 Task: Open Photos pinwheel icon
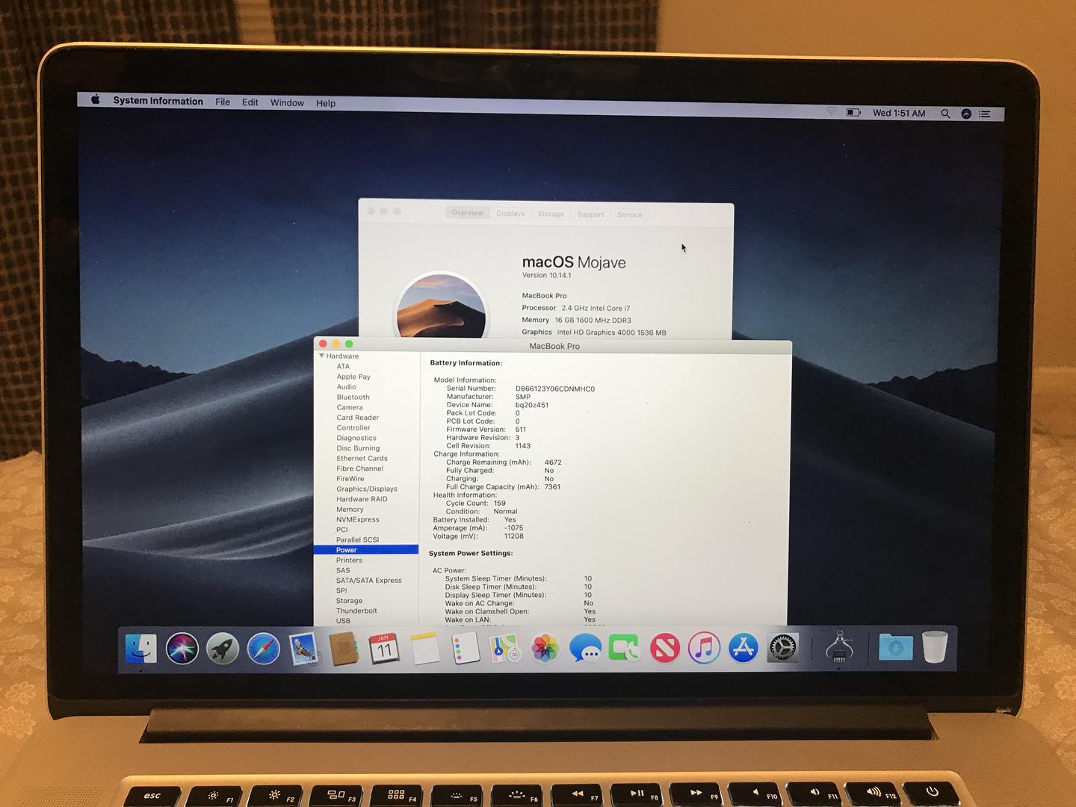pos(545,649)
